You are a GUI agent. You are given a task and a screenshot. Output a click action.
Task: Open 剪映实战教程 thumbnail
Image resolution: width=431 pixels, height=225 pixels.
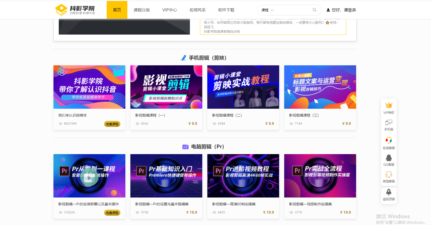click(243, 87)
